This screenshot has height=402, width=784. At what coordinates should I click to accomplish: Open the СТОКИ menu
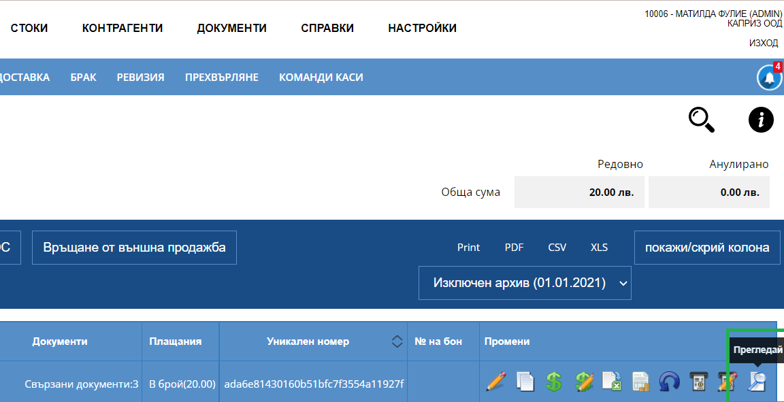[x=29, y=28]
